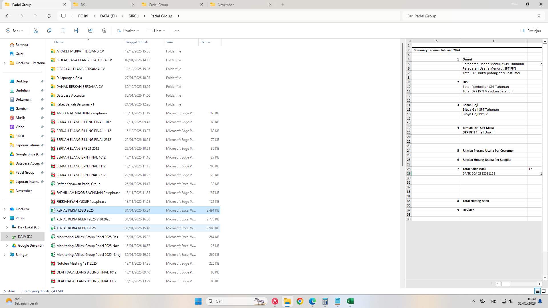Click the speaker icon in the system tray
Image resolution: width=548 pixels, height=308 pixels.
click(511, 301)
